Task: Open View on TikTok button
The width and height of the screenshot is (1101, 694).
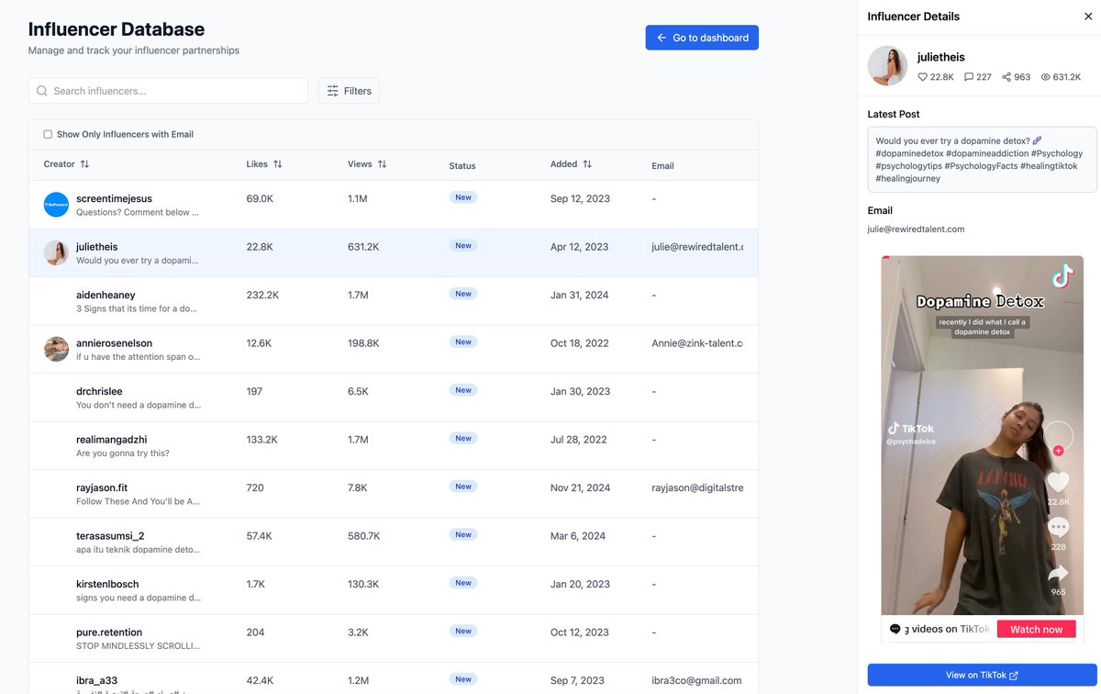Action: pyautogui.click(x=982, y=675)
